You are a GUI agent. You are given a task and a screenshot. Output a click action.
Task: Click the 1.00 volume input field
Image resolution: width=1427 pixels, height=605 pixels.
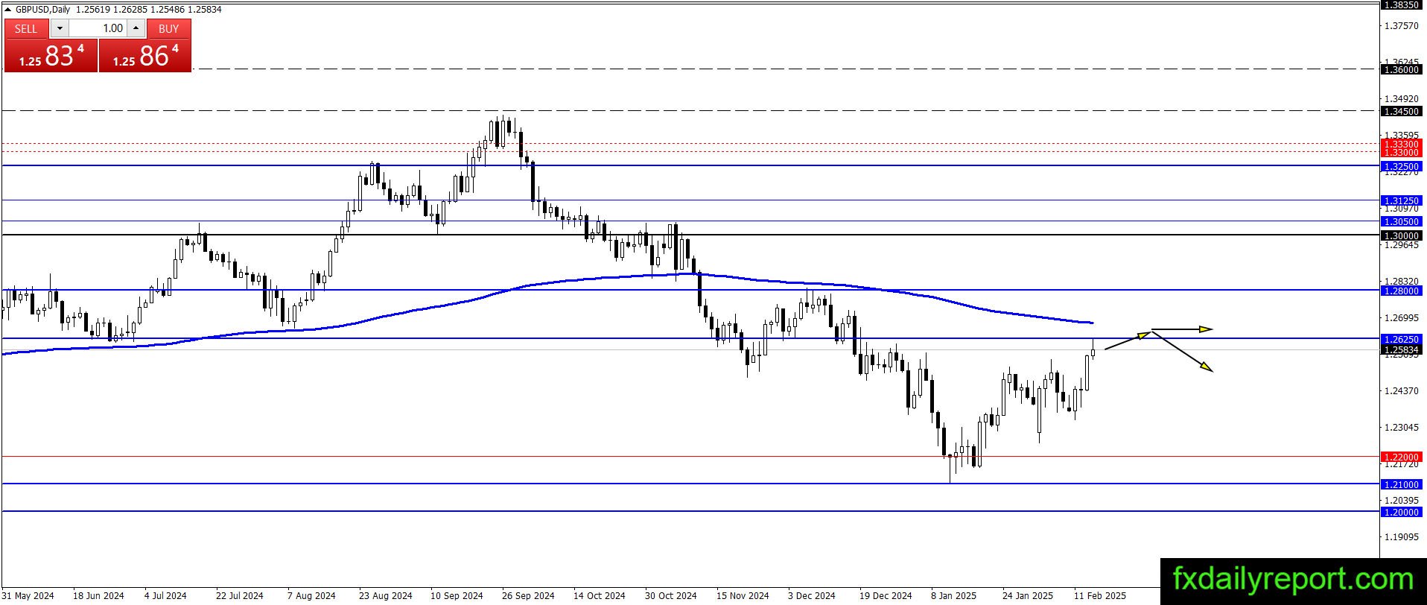pos(98,28)
